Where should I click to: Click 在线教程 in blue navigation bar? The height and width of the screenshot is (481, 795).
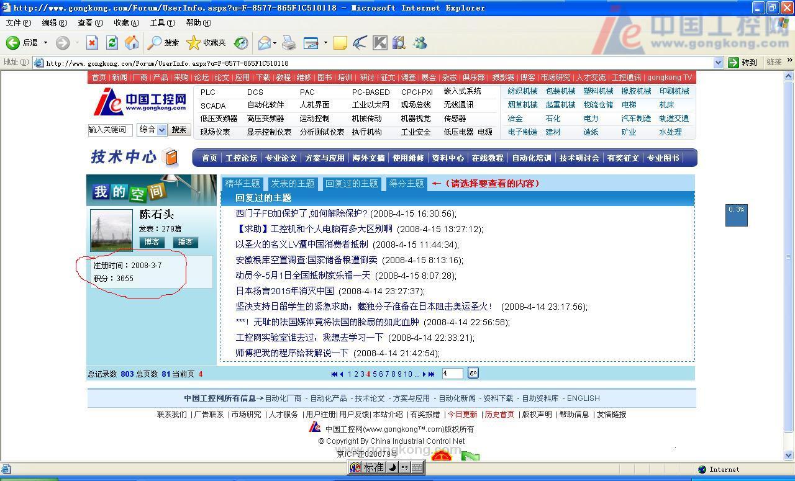coord(488,158)
